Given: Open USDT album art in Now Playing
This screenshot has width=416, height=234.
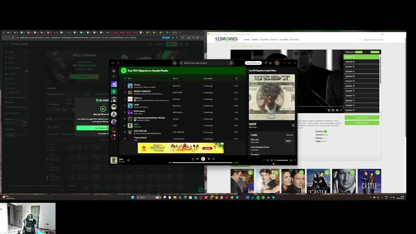Looking at the screenshot, I should [x=272, y=97].
